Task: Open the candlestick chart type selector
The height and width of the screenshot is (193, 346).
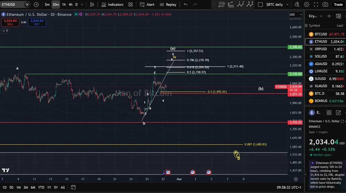Action: tap(92, 5)
